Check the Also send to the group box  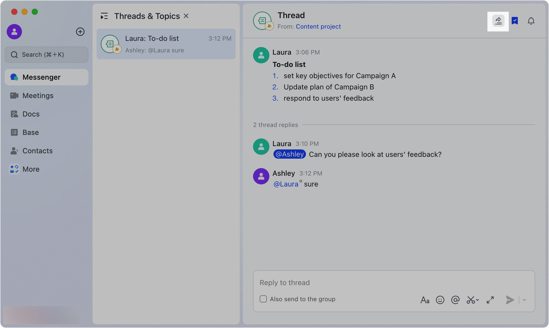point(263,299)
